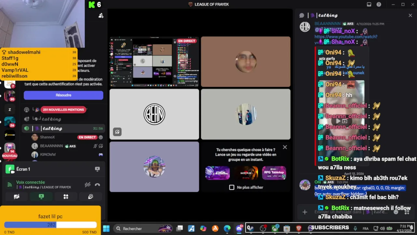This screenshot has width=417, height=235.
Task: Open server with 7 notification badge
Action: tap(9, 84)
